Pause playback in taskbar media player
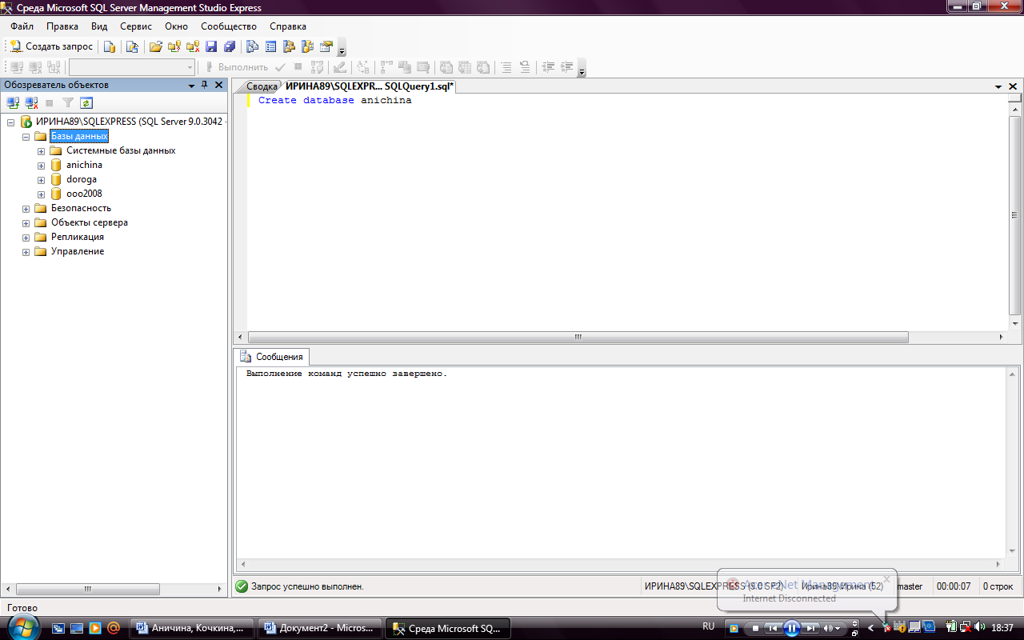The image size is (1024, 640). tap(791, 628)
